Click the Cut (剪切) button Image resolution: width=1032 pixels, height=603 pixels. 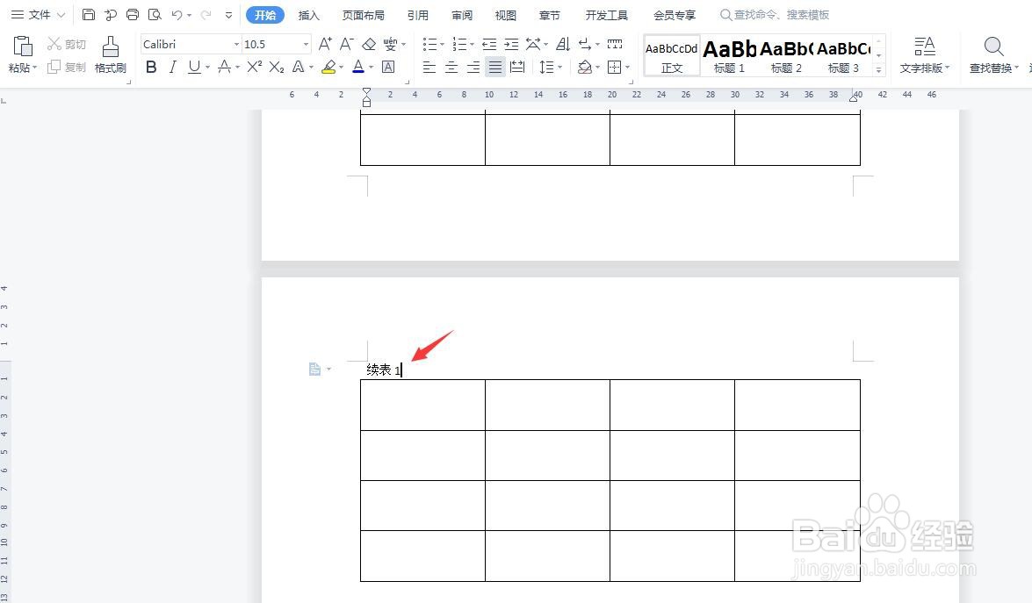(x=67, y=44)
